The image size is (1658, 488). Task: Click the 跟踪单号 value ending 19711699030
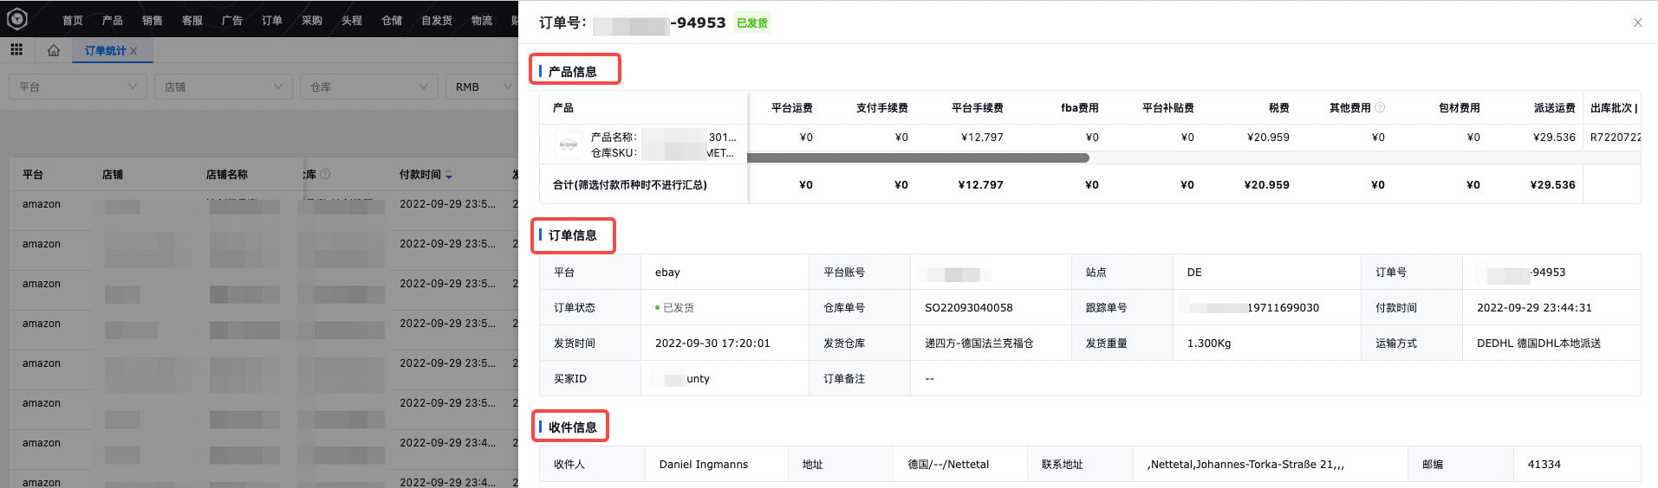click(x=1255, y=308)
